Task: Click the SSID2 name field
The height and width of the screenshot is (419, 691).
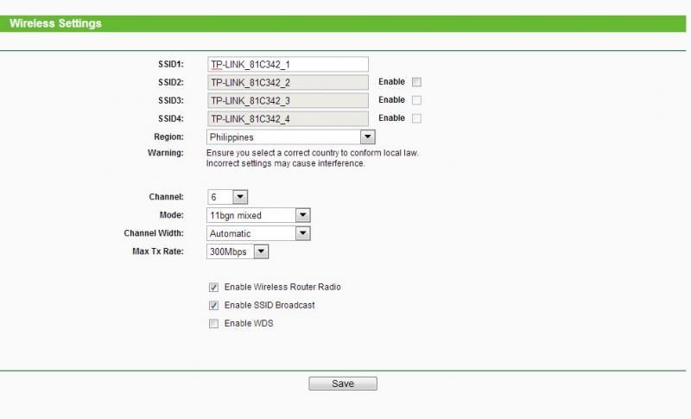Action: click(x=288, y=82)
